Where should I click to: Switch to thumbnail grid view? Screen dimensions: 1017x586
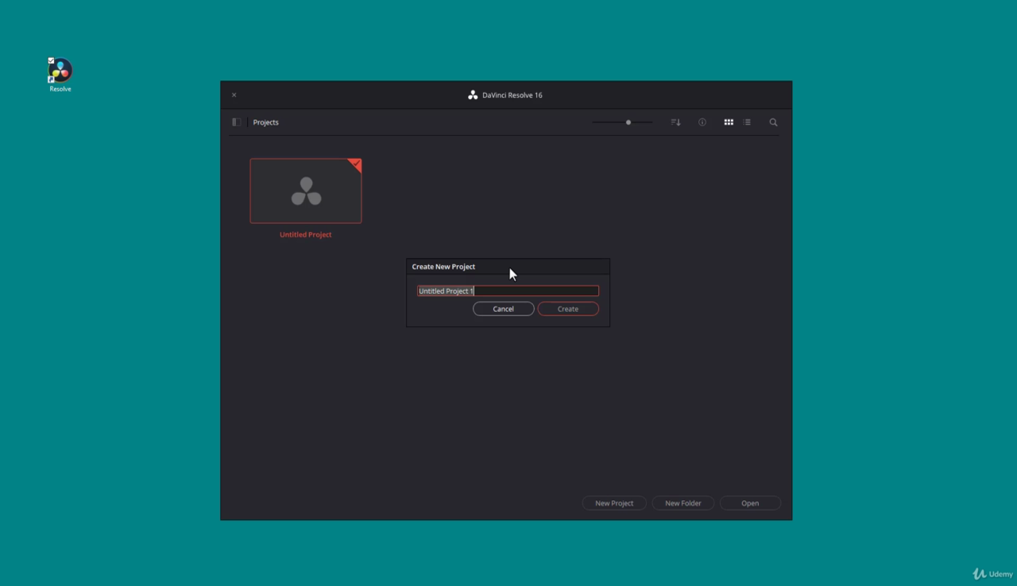pyautogui.click(x=729, y=122)
